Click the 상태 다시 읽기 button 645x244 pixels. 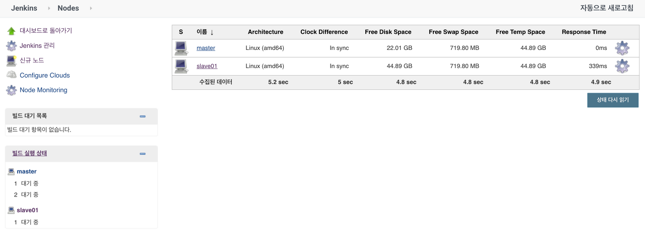[x=613, y=100]
